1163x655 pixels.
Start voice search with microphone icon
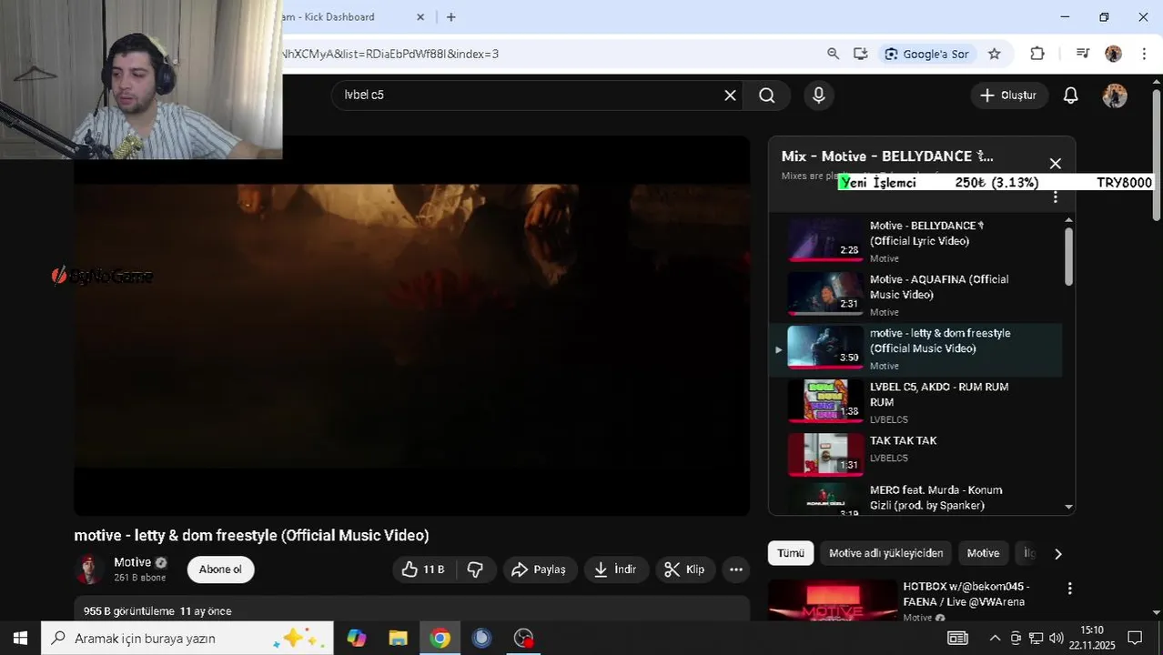[819, 96]
